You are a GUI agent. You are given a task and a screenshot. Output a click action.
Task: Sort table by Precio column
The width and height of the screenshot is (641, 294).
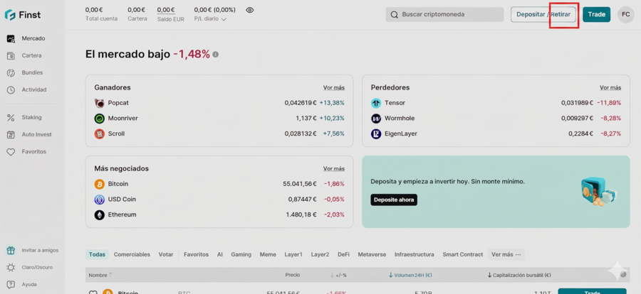293,276
